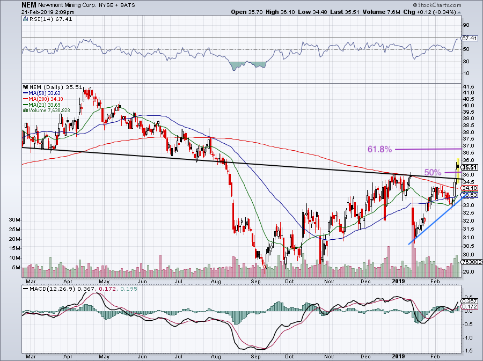Click the Apr label under the MACD panel
The height and width of the screenshot is (361, 483).
pos(68,357)
